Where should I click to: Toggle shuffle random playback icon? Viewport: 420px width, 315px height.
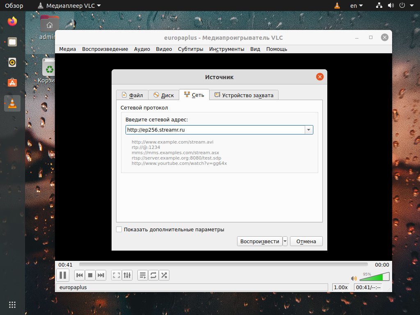click(164, 275)
